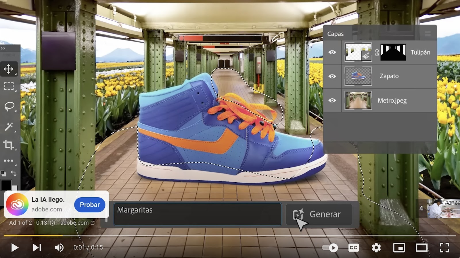Click the video progress bar
Viewport: 460px width, 258px height.
[x=230, y=236]
